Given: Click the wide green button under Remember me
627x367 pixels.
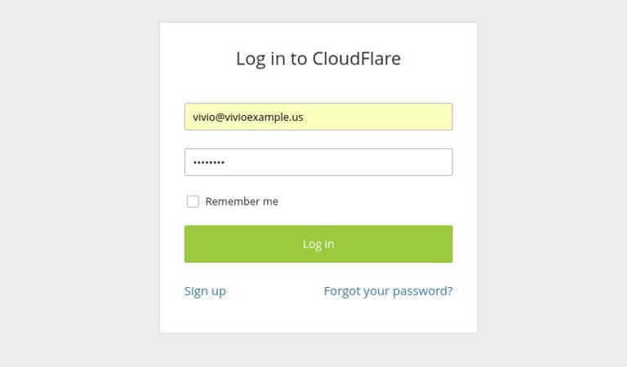Looking at the screenshot, I should (318, 244).
